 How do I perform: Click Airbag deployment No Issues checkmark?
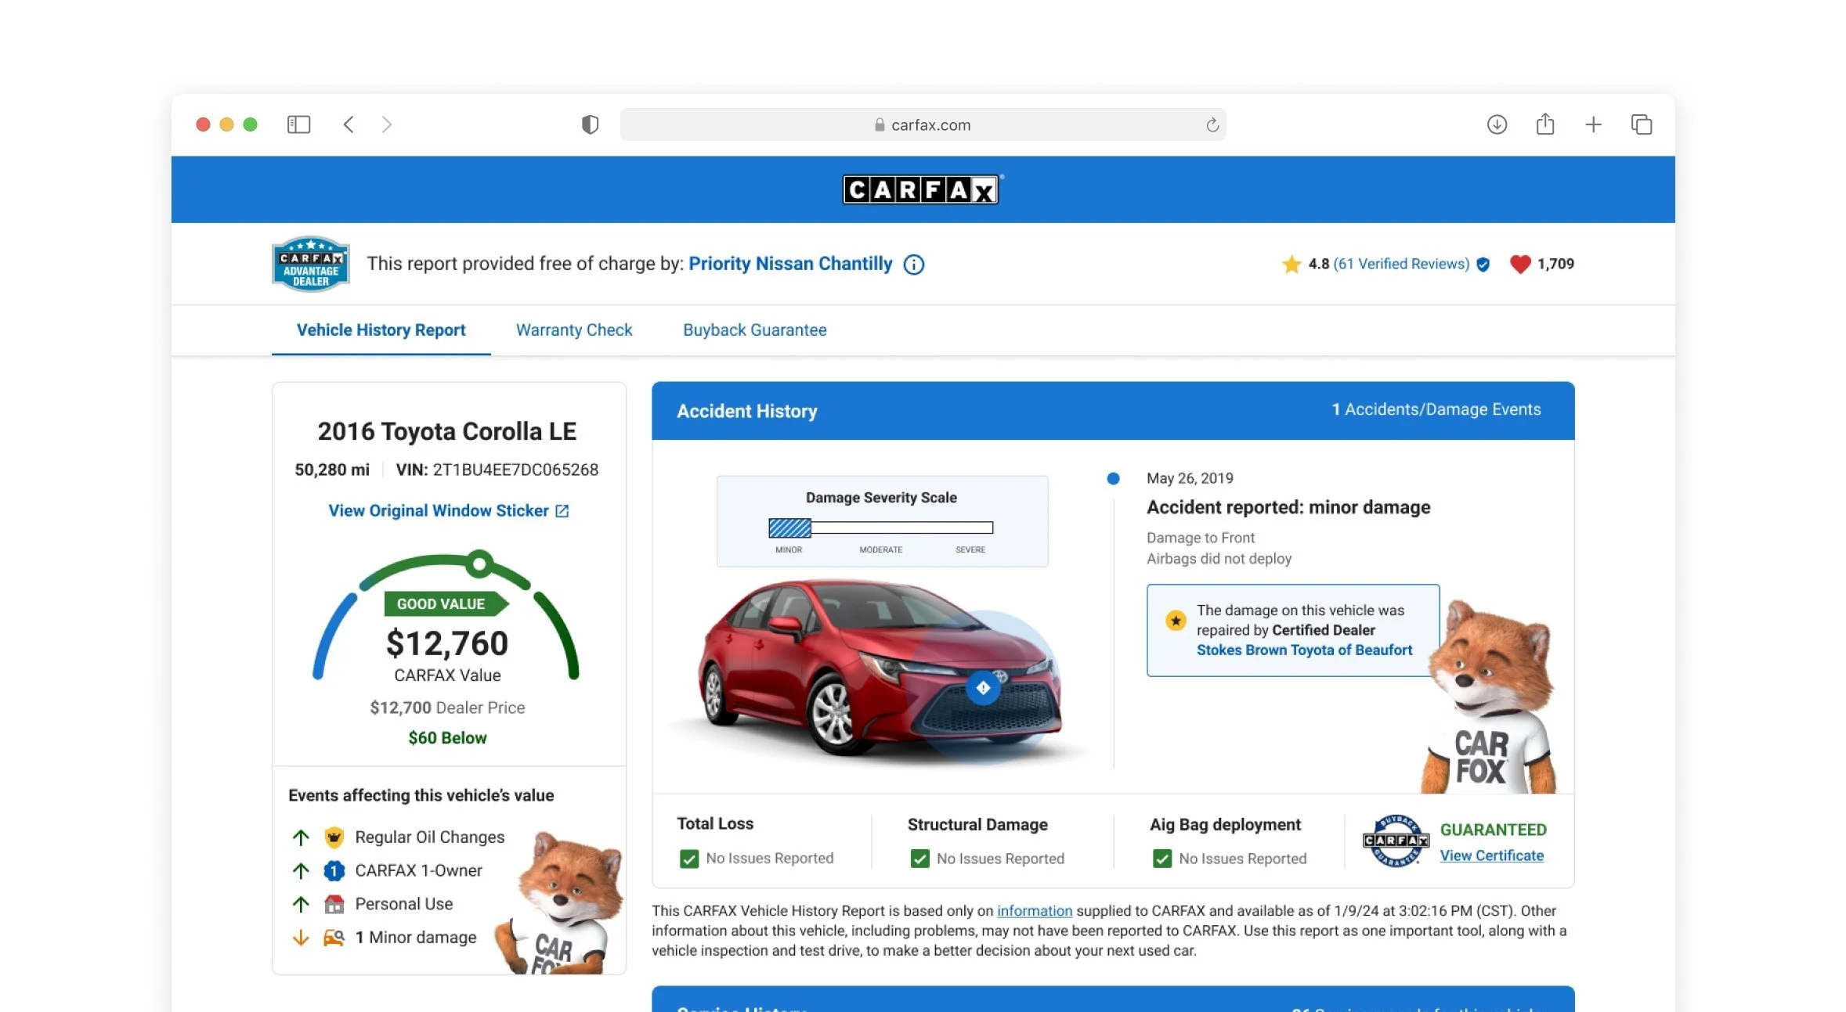[x=1162, y=859]
